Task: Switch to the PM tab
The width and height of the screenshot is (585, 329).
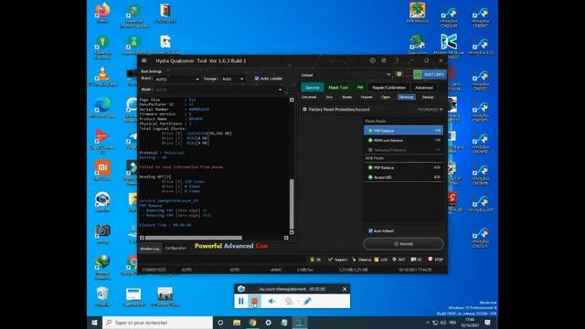Action: coord(359,88)
